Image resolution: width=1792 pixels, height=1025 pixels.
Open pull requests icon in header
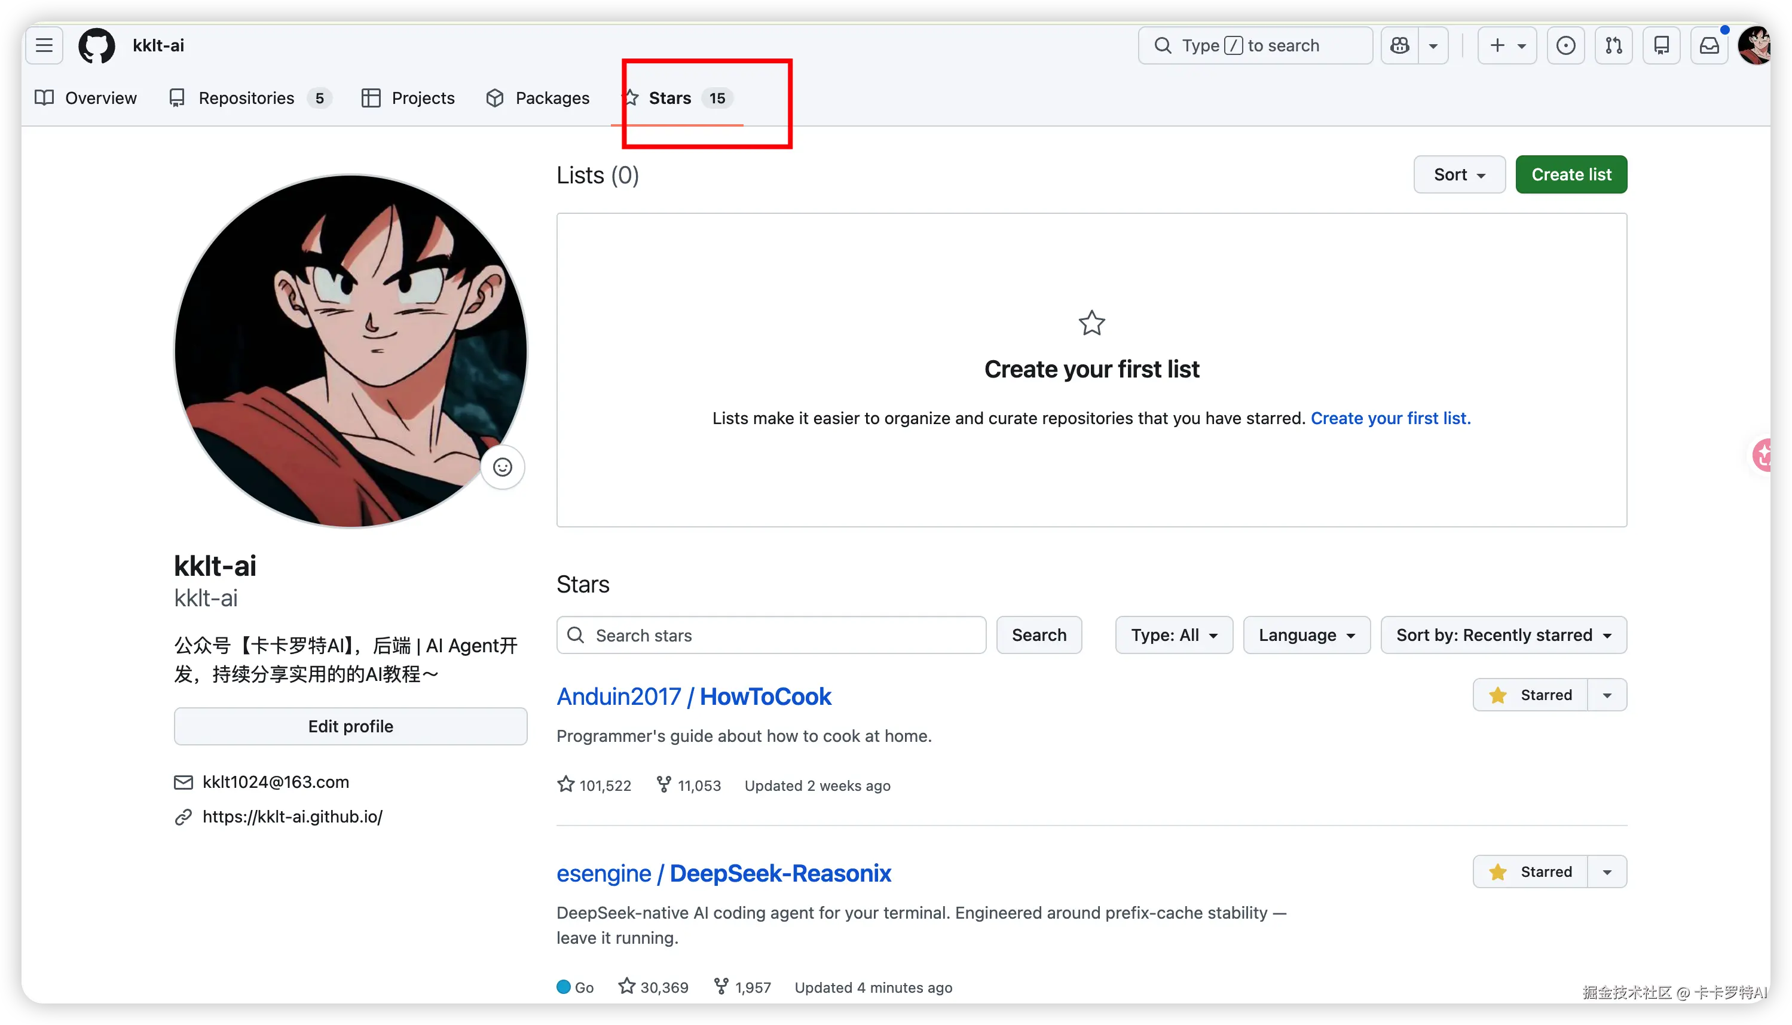1613,46
